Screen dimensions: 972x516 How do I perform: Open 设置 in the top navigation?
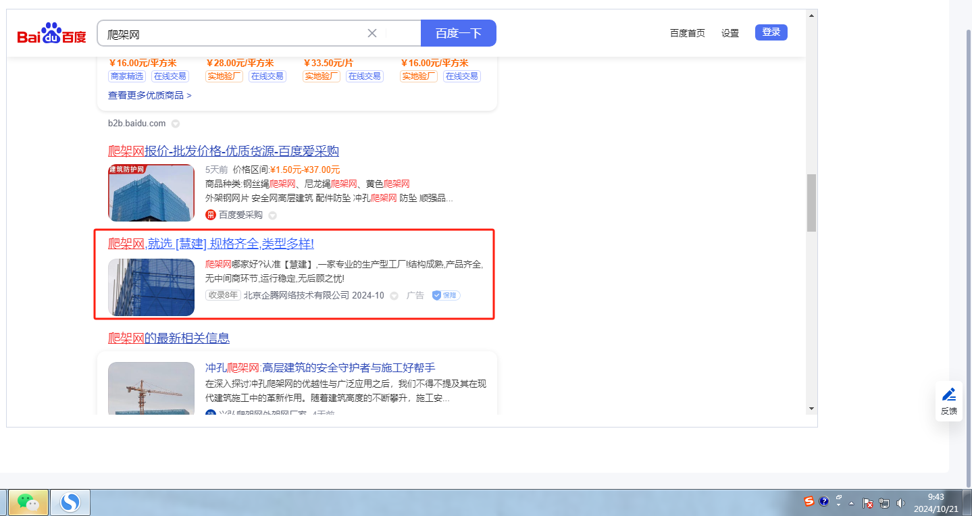[730, 33]
